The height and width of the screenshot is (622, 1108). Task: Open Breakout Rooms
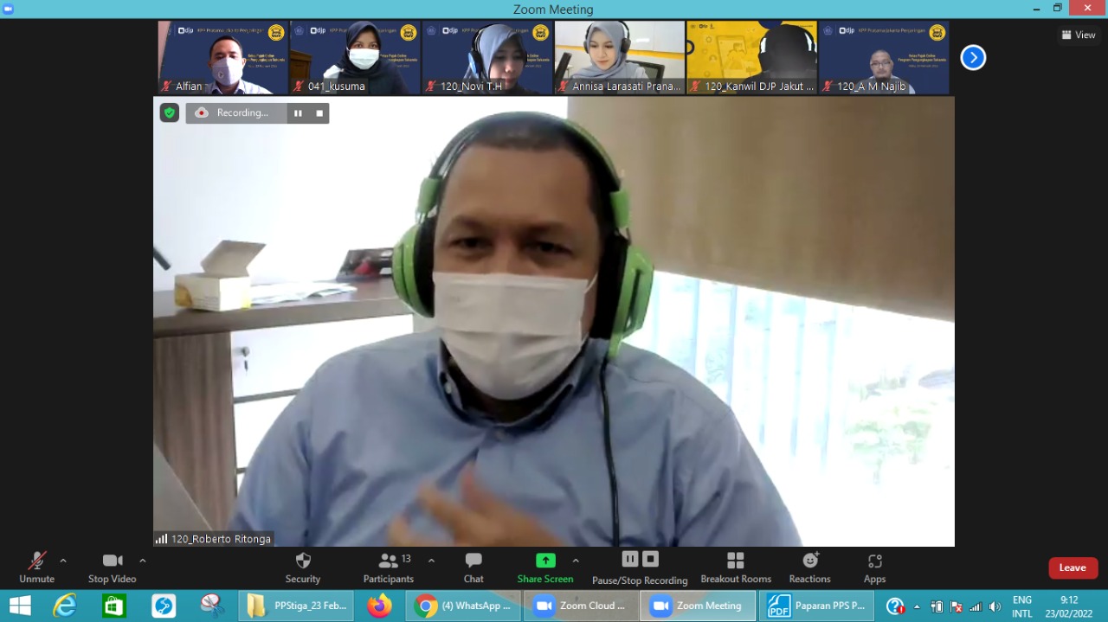[736, 567]
